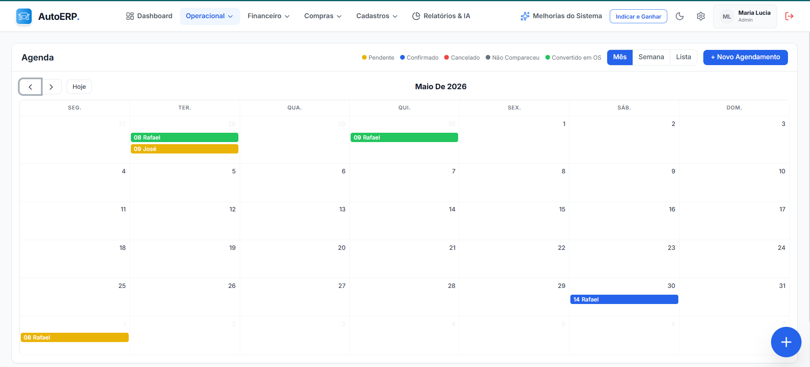Switch to Semana view tab
Image resolution: width=810 pixels, height=367 pixels.
tap(651, 57)
